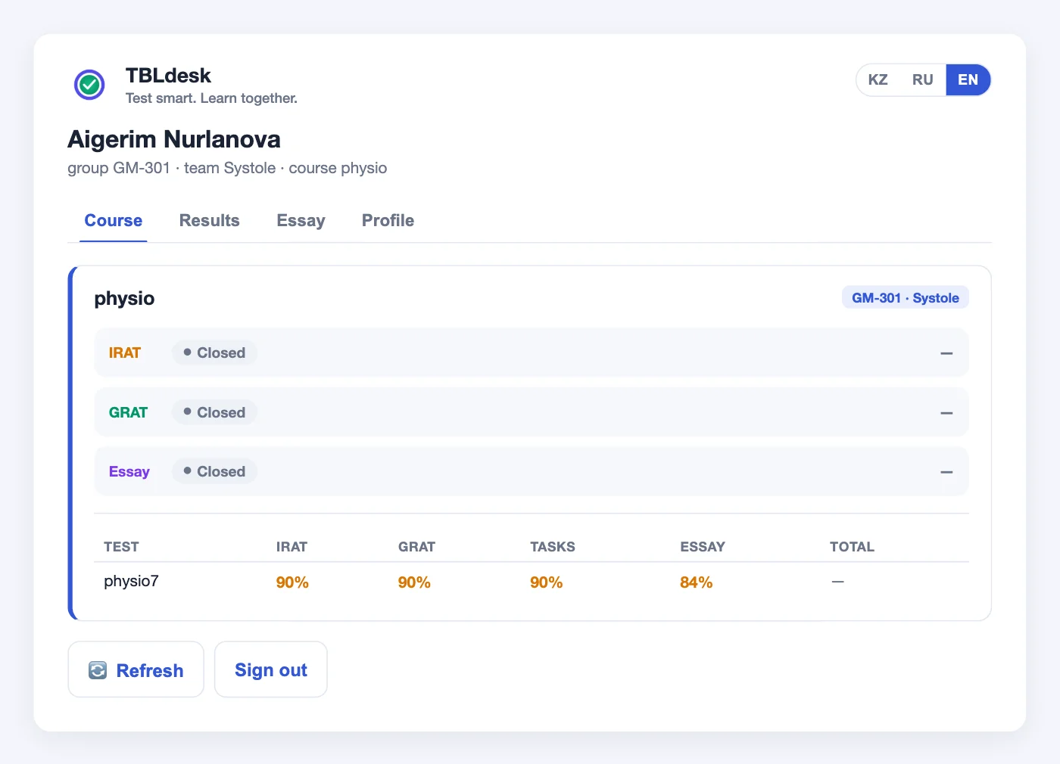The height and width of the screenshot is (764, 1060).
Task: Click the purple Essay row label
Action: tap(129, 471)
